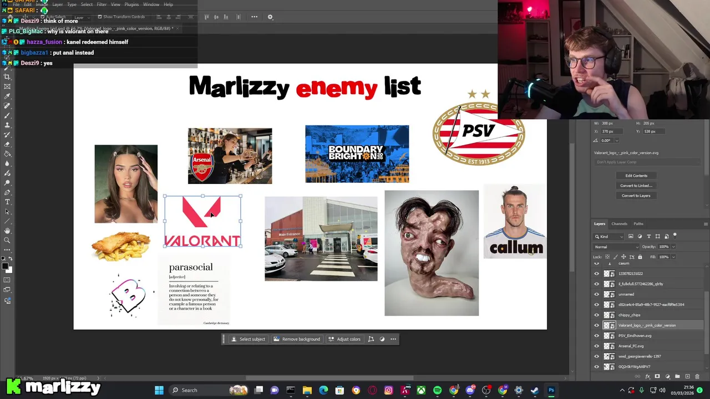Open the Opacity slider dropdown arrow
Screen dimensions: 710x399
(673, 247)
